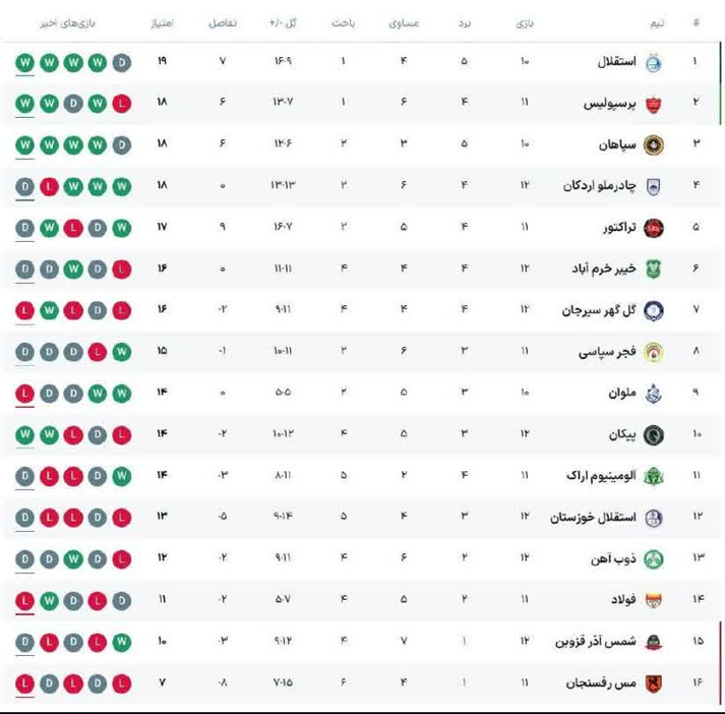Open the چادرملو اردکان team name link
The height and width of the screenshot is (714, 725).
[x=598, y=186]
